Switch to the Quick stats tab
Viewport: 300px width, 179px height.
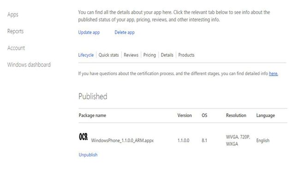coord(108,55)
